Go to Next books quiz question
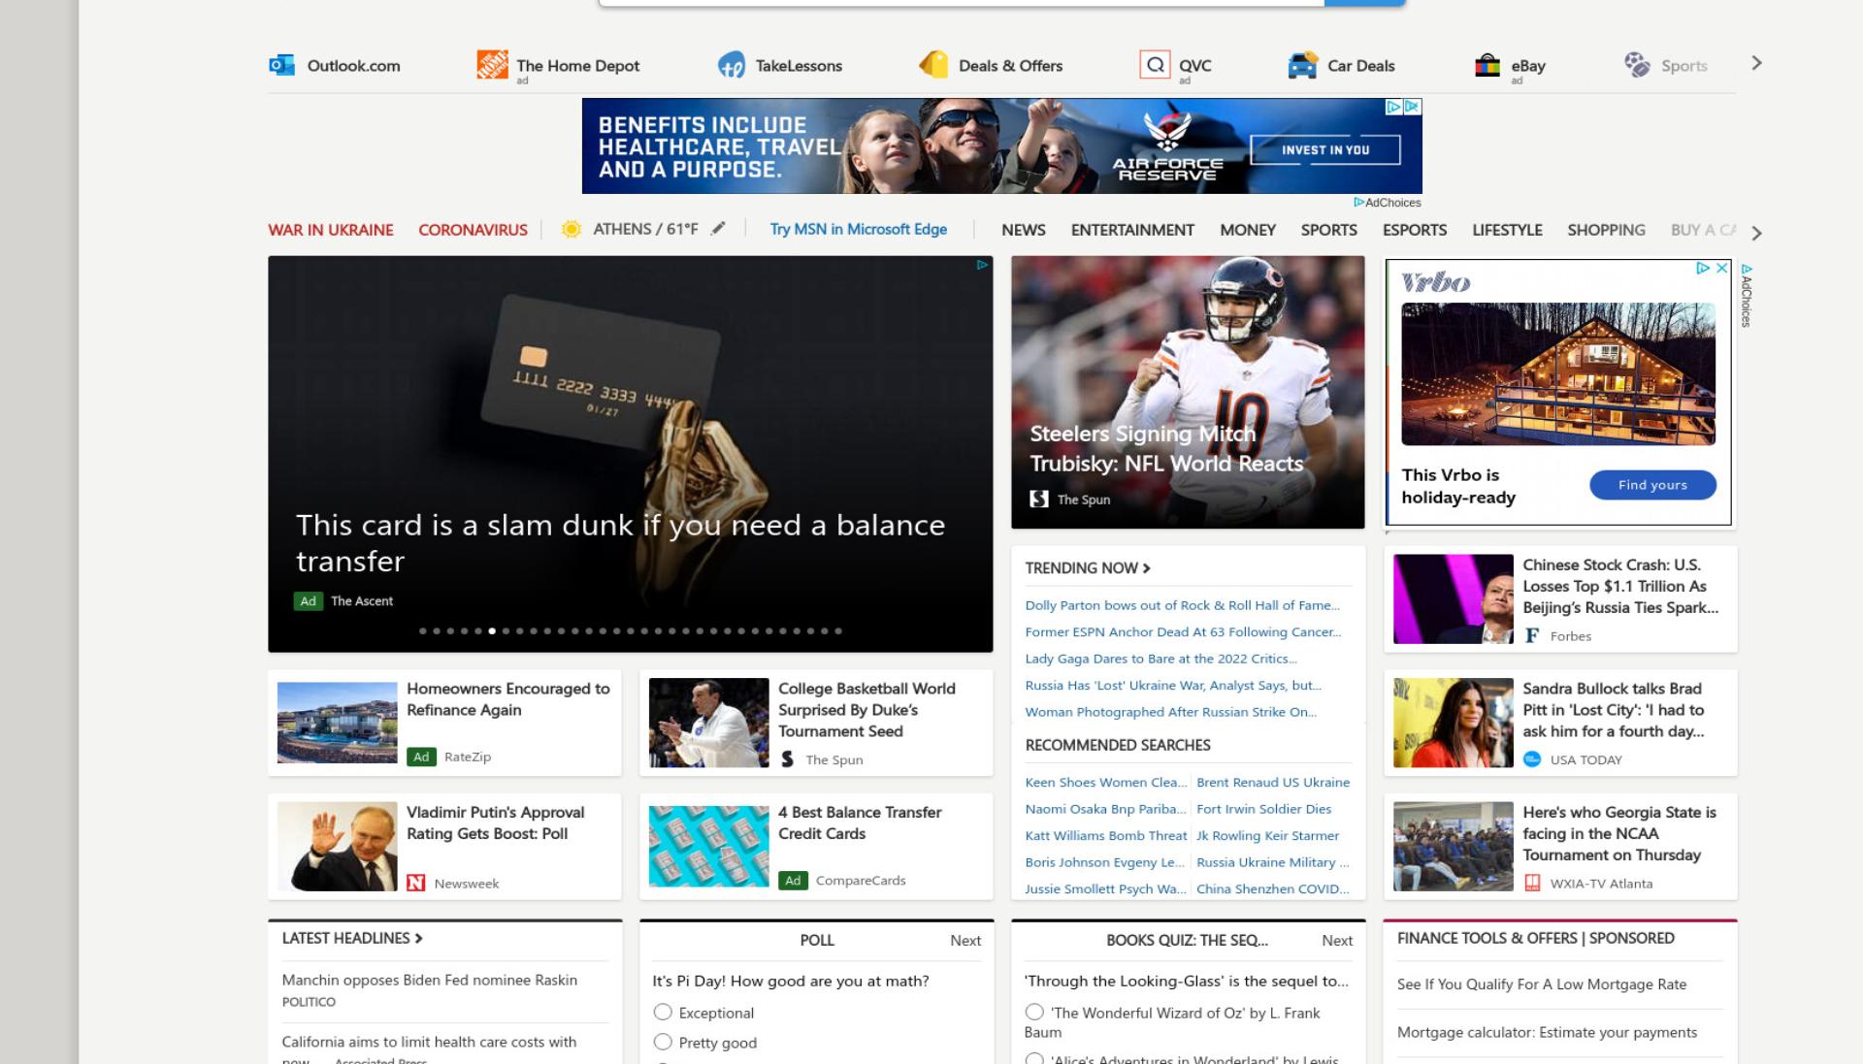 [1337, 940]
